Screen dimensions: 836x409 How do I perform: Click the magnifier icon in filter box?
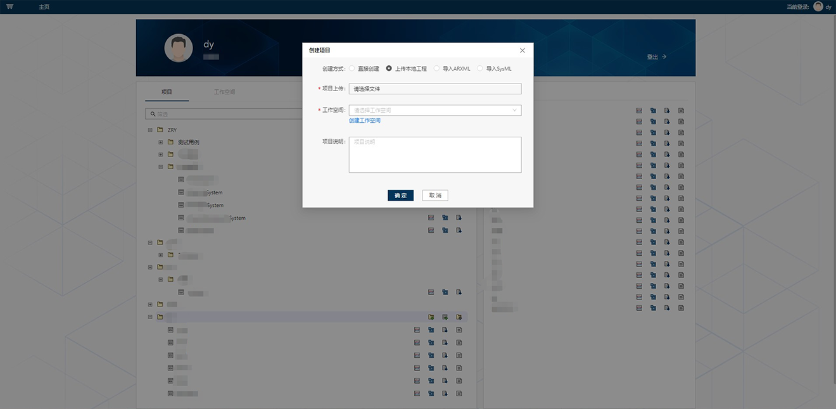(152, 114)
